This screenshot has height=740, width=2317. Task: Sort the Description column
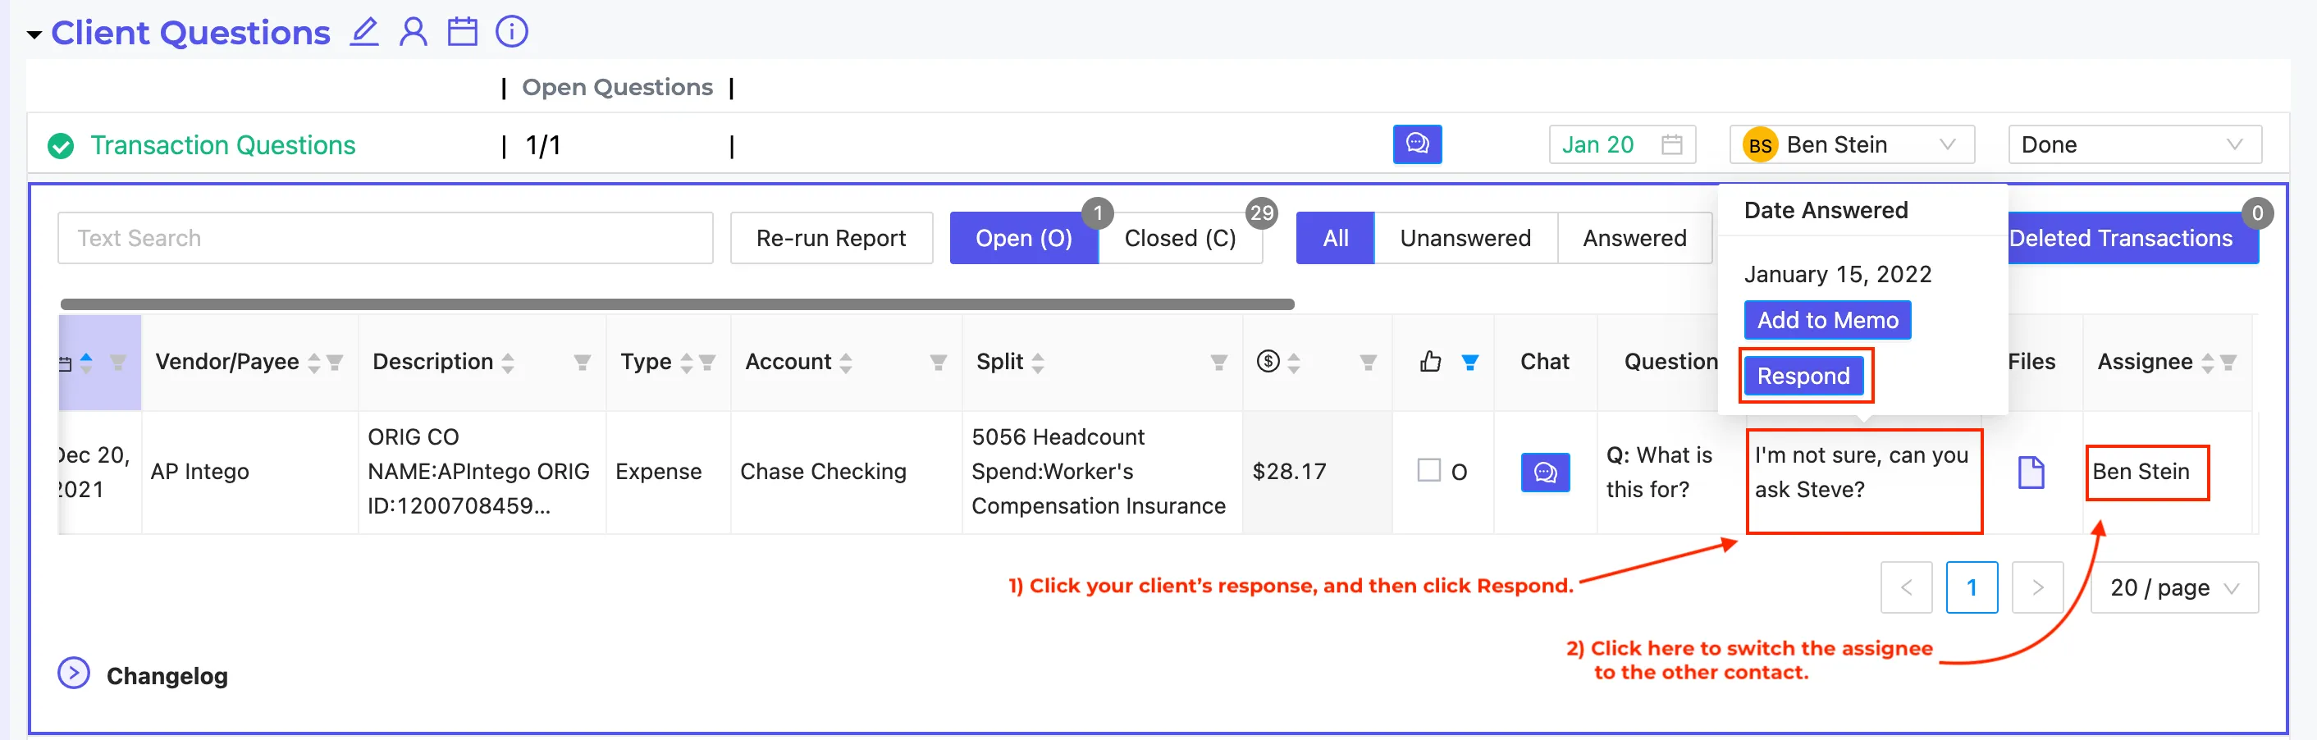508,363
